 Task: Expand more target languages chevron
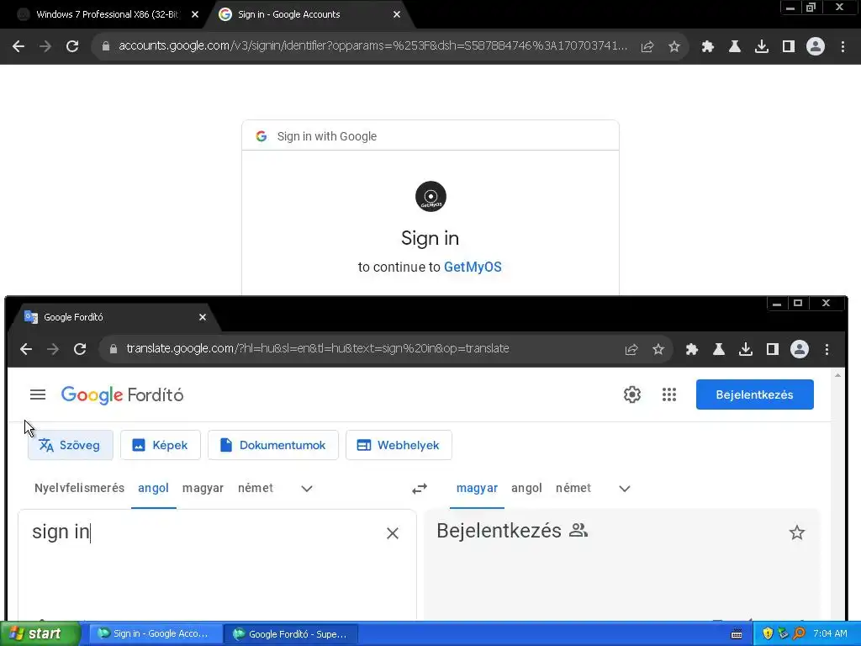625,489
